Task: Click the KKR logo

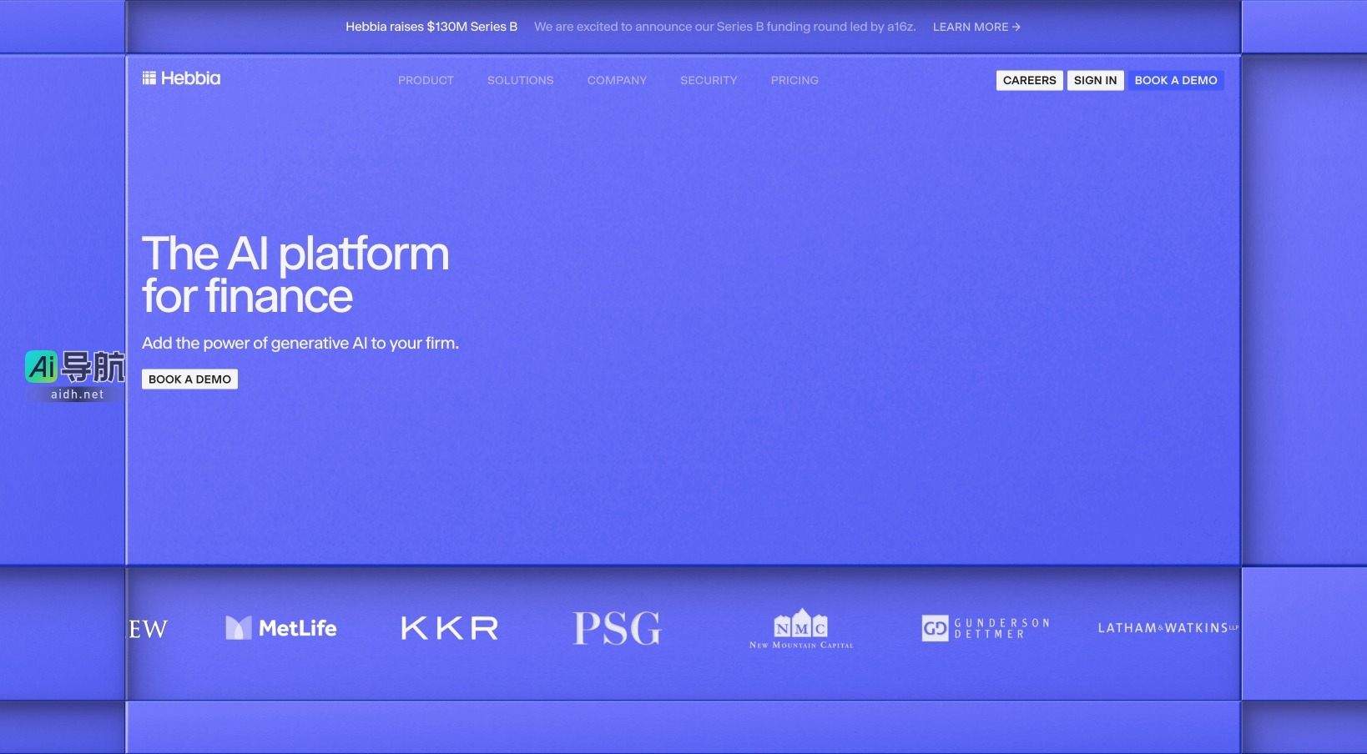Action: click(x=449, y=628)
